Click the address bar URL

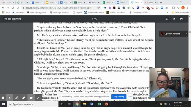click(58, 8)
